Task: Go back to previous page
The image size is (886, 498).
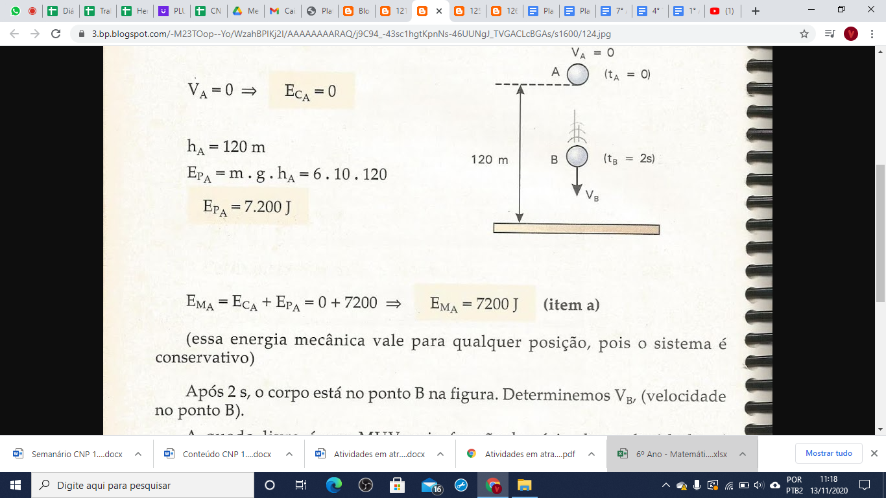Action: pos(15,34)
